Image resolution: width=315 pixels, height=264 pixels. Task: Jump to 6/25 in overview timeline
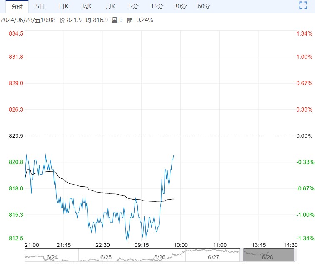click(x=106, y=258)
